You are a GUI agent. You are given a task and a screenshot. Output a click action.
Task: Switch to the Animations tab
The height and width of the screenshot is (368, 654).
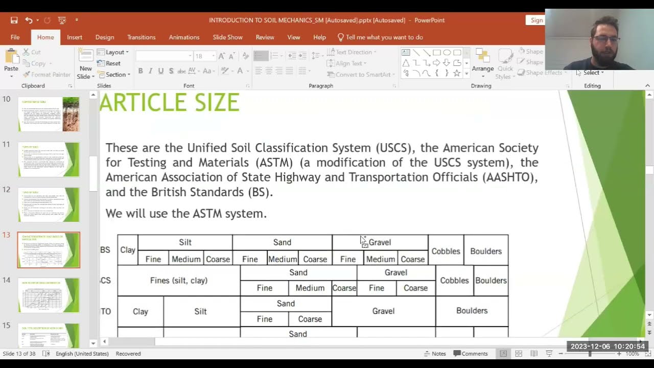[x=184, y=37]
